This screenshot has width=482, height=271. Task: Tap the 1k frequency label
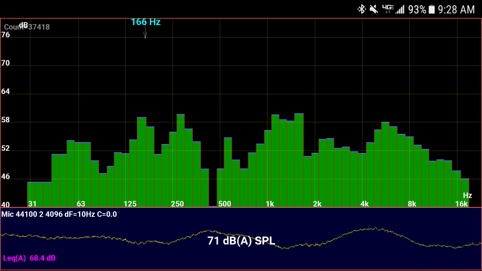point(270,204)
